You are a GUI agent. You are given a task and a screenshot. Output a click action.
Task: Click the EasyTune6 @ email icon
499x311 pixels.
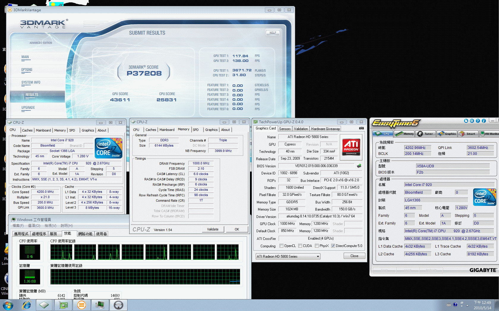coord(472,121)
